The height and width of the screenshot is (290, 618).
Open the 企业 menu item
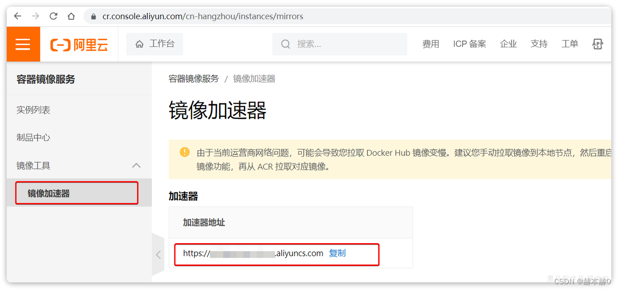[508, 44]
